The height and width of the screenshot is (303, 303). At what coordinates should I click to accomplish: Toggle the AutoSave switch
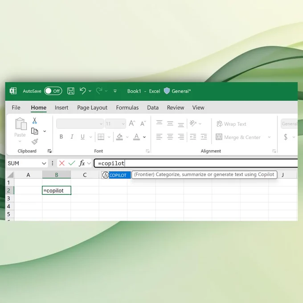(x=53, y=91)
